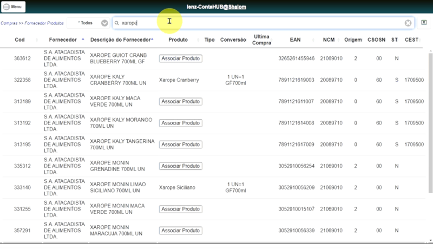Select code 363612 cell
433x249 pixels.
[x=22, y=58]
